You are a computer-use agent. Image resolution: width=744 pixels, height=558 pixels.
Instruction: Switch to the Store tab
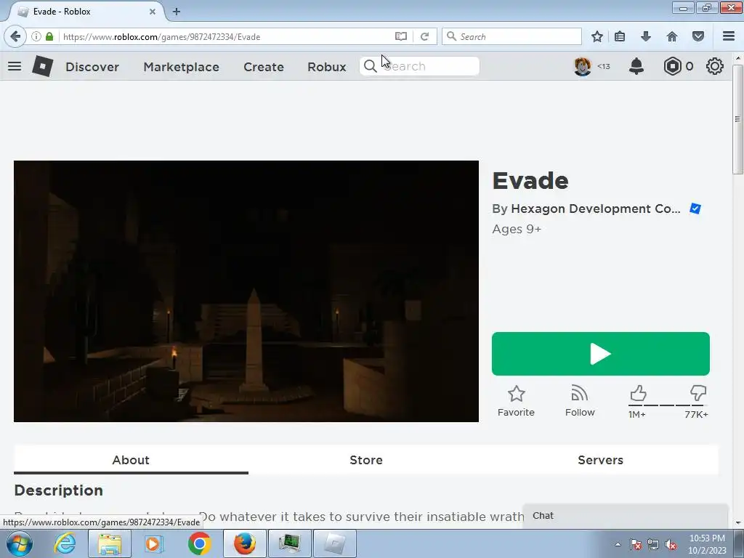[366, 460]
